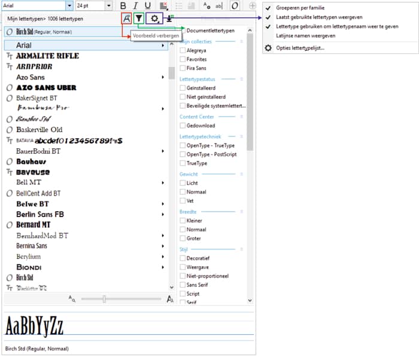
Task: Select the Baskerville Old font
Action: click(x=40, y=129)
